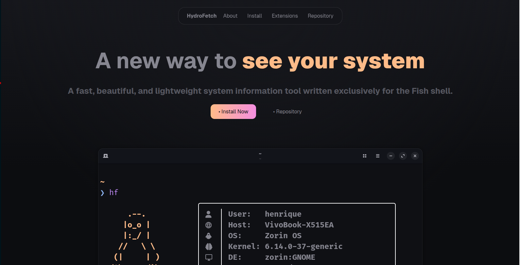Open the Extensions nav item
The width and height of the screenshot is (520, 265).
285,16
